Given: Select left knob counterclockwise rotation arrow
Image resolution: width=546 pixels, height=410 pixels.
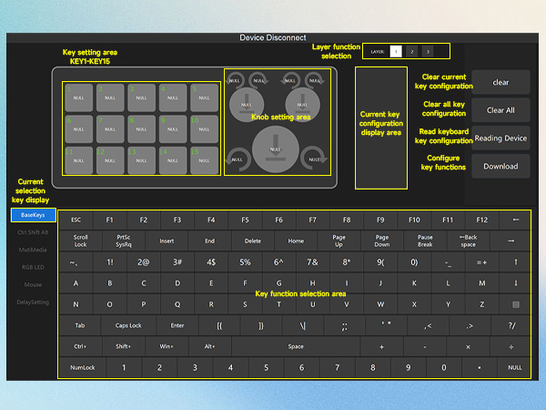Looking at the screenshot, I should [x=235, y=80].
